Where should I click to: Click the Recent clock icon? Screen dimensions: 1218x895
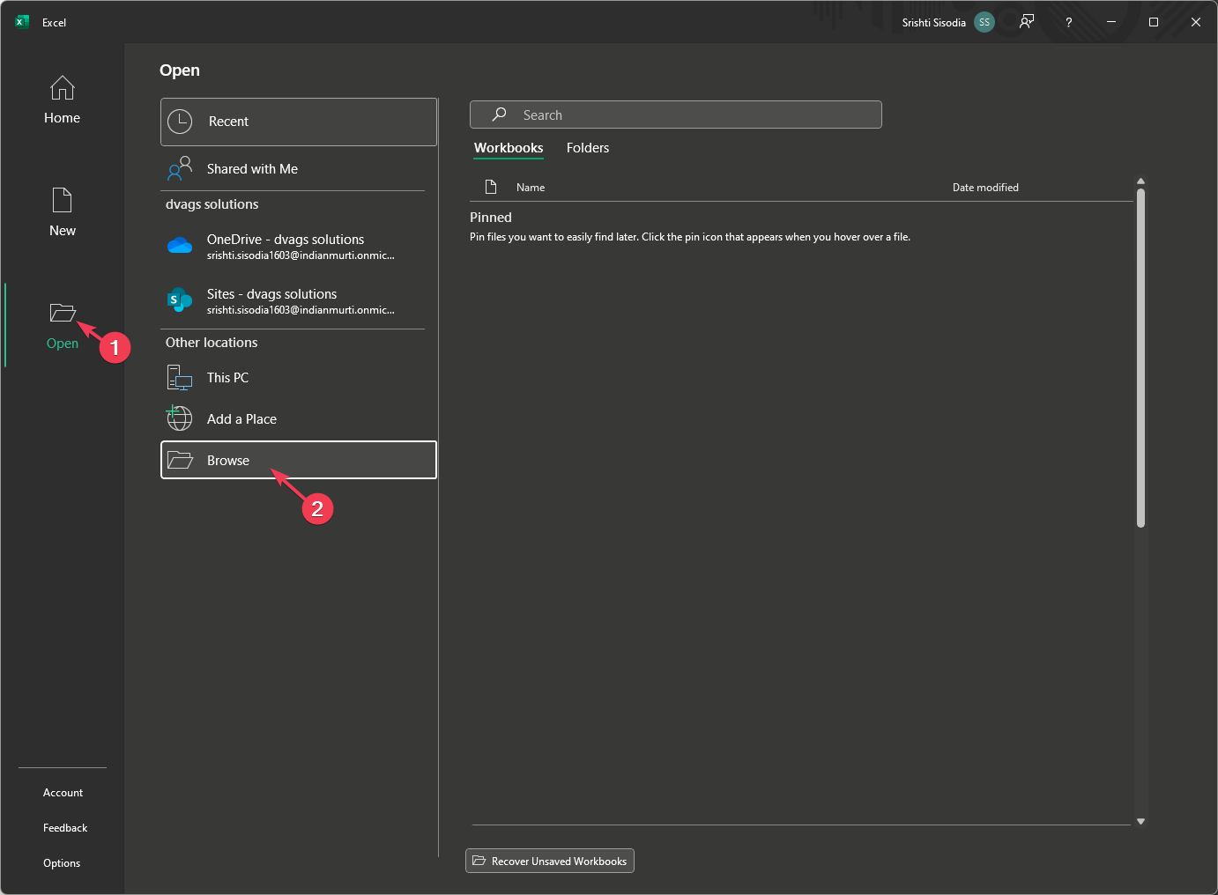pos(180,122)
